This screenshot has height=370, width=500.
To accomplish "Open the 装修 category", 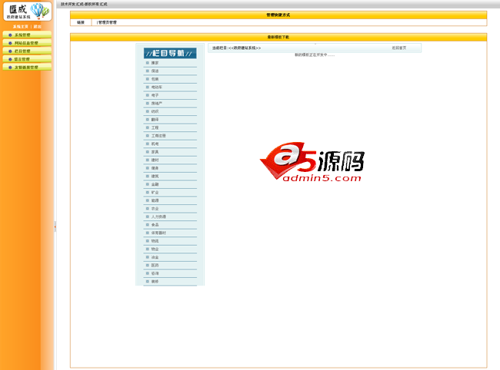I will tap(155, 281).
